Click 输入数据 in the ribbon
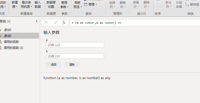The width and height of the screenshot is (200, 103). 38,4
